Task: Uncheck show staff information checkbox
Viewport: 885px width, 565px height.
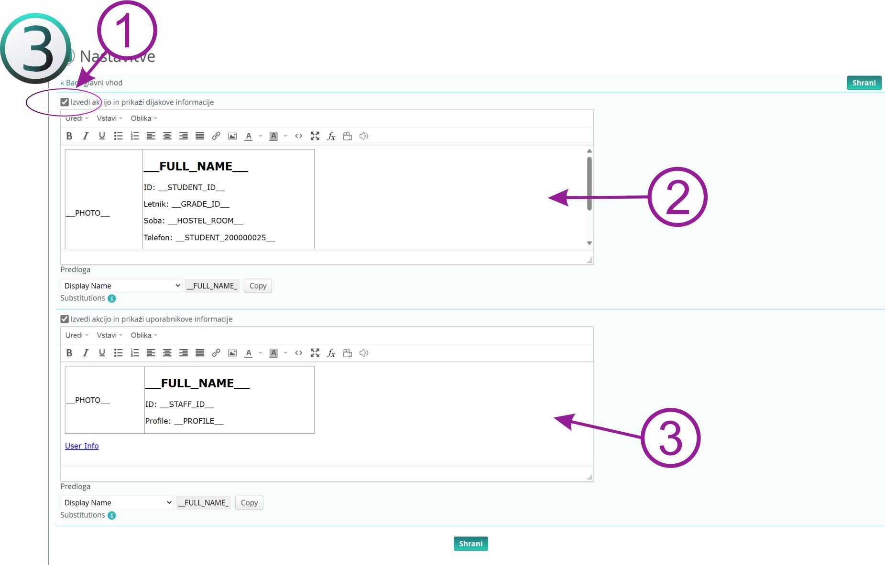Action: point(65,319)
